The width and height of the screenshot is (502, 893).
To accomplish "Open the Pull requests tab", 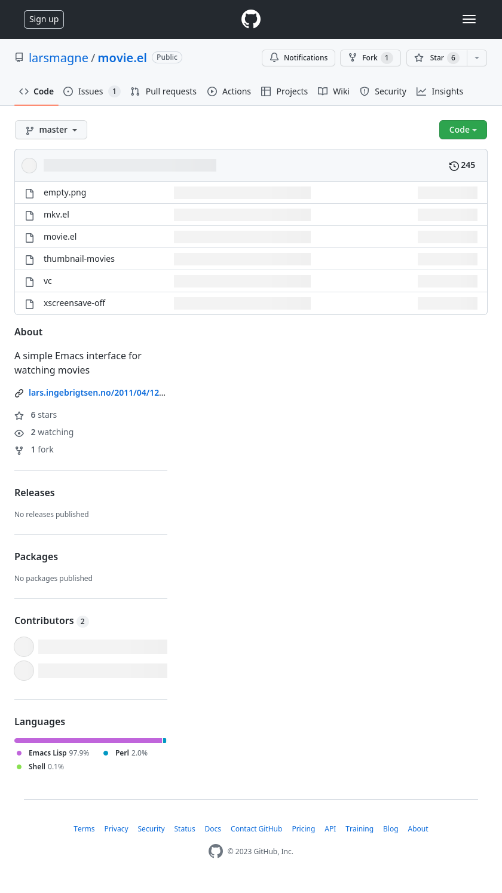I will tap(164, 91).
